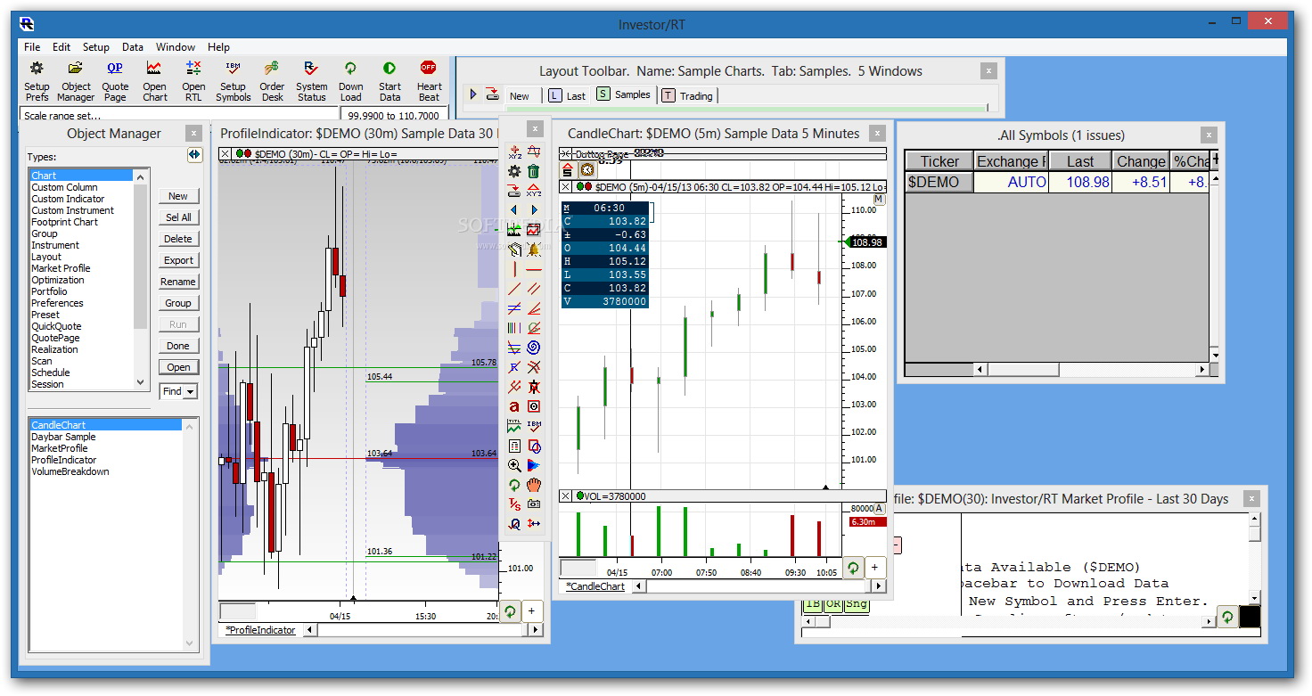The image size is (1312, 696).
Task: Toggle the M button on CandleChart price scale
Action: [x=879, y=200]
